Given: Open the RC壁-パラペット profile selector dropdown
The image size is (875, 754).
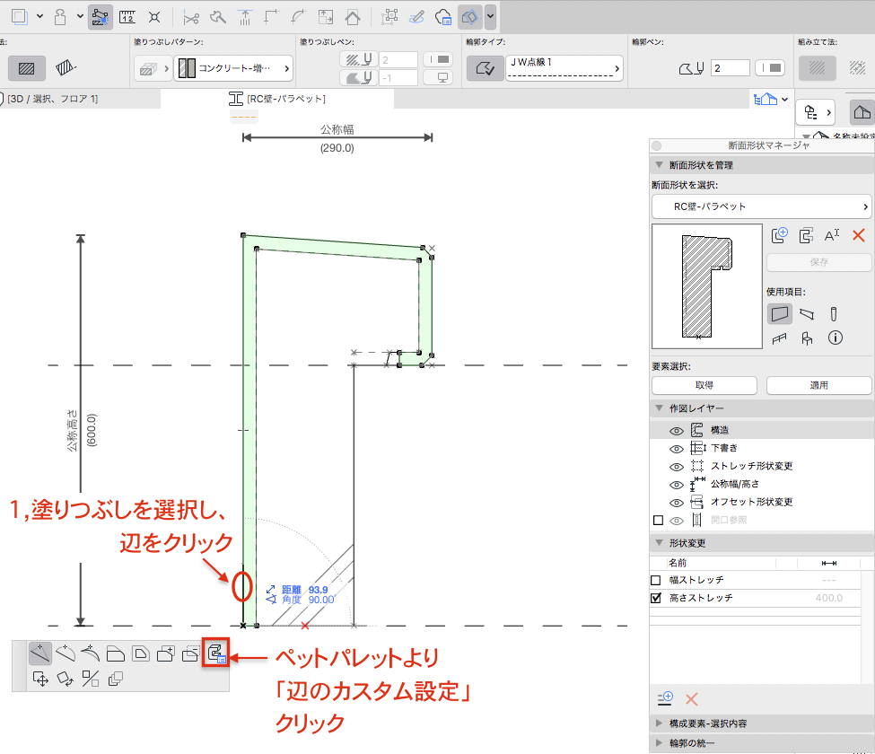Looking at the screenshot, I should pos(761,206).
